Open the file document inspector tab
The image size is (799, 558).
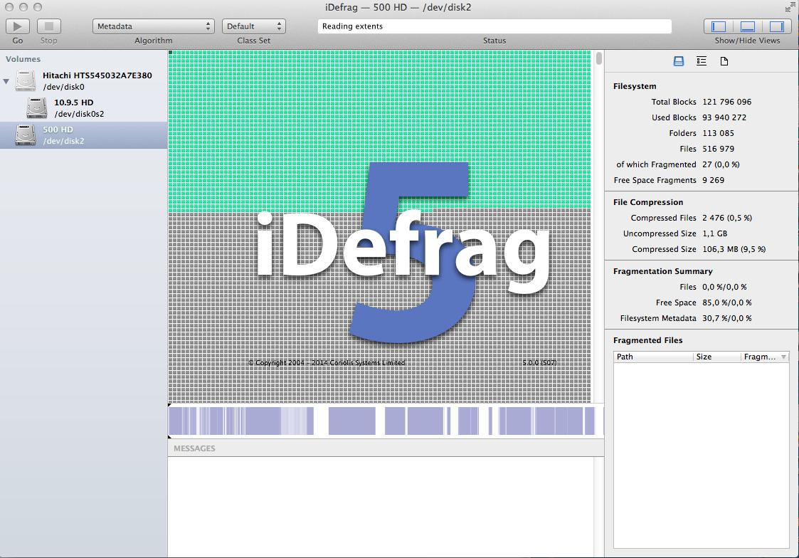[x=724, y=62]
